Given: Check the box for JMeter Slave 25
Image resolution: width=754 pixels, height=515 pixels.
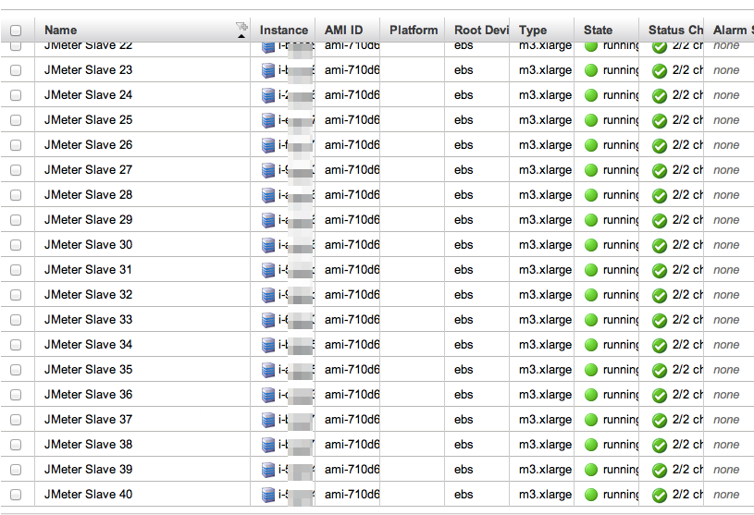Looking at the screenshot, I should point(16,120).
